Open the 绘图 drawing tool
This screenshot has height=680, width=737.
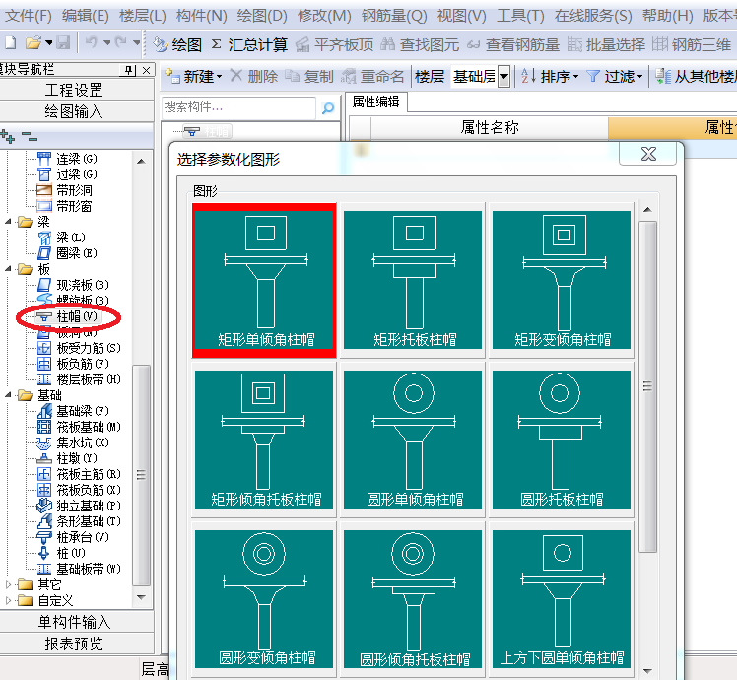coord(177,44)
